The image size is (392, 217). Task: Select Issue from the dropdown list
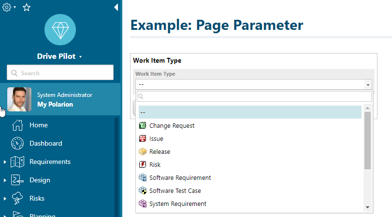[x=156, y=139]
